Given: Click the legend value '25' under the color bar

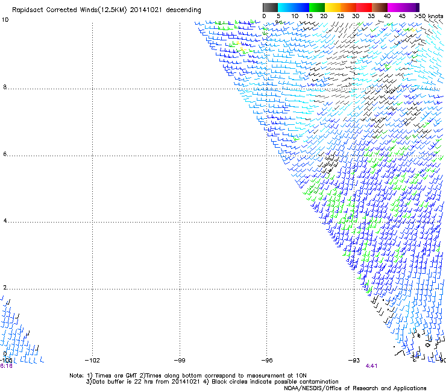Looking at the screenshot, I should point(341,16).
